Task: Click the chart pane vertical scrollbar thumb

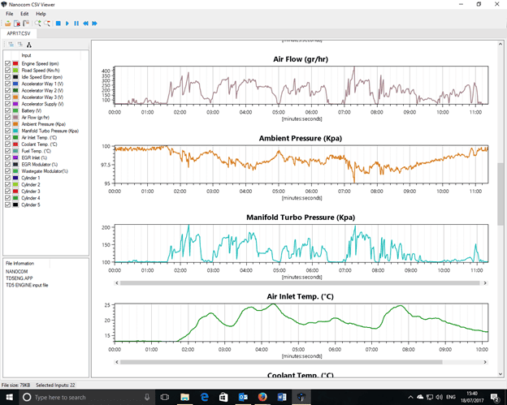Action: pyautogui.click(x=500, y=194)
